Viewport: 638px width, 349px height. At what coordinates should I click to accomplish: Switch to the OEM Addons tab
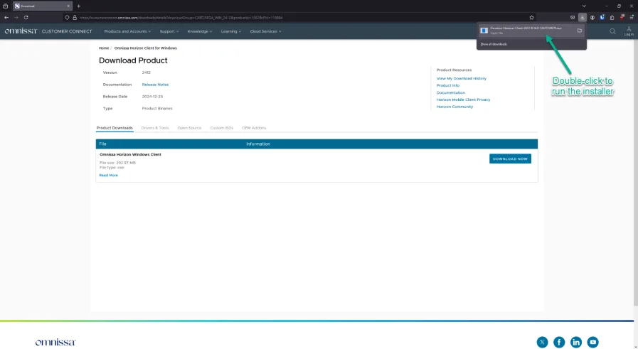click(254, 128)
